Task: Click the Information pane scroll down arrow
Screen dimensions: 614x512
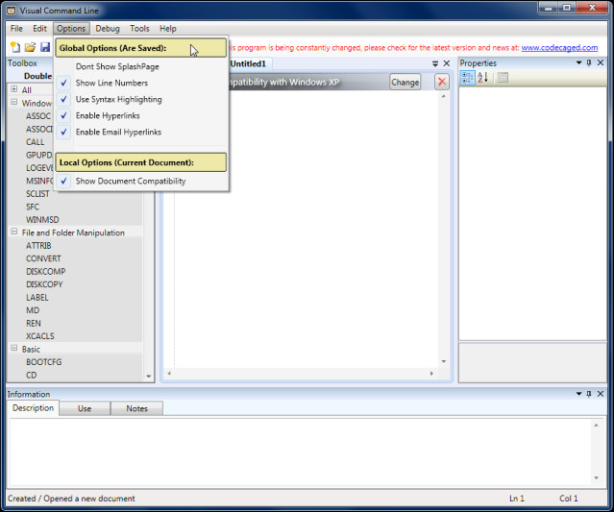Action: point(596,478)
